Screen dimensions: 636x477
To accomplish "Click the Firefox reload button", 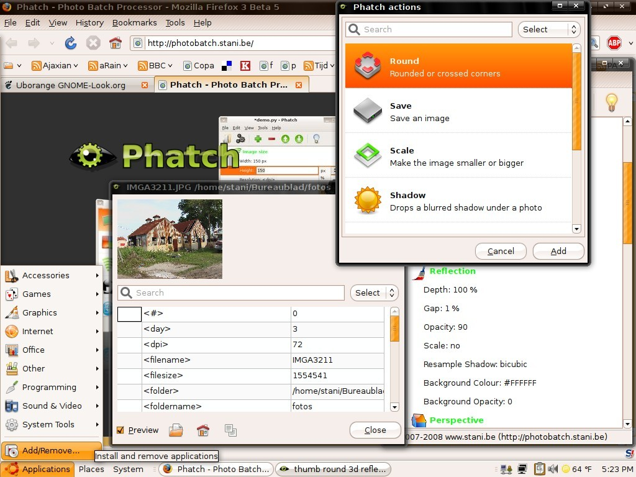I will (71, 43).
